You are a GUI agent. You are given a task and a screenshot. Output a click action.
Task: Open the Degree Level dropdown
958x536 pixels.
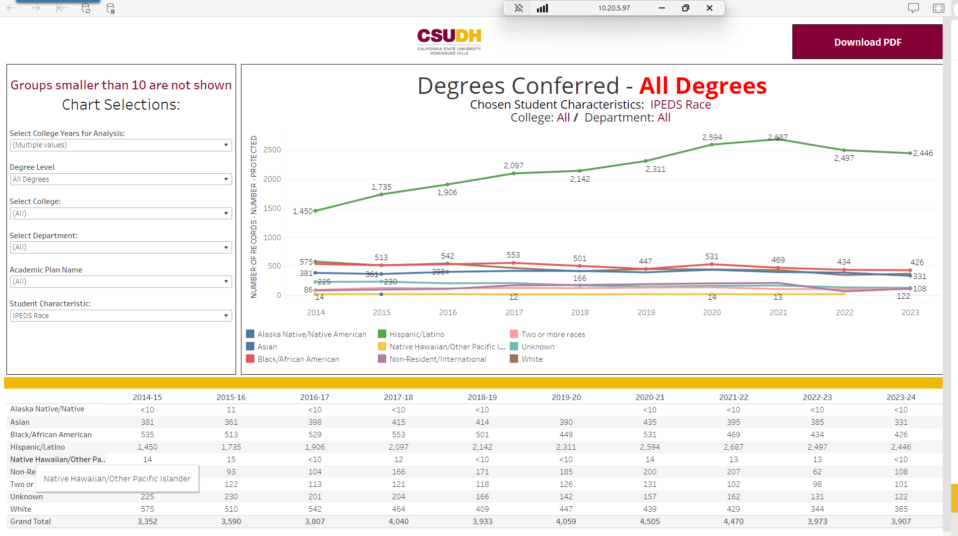pos(121,179)
